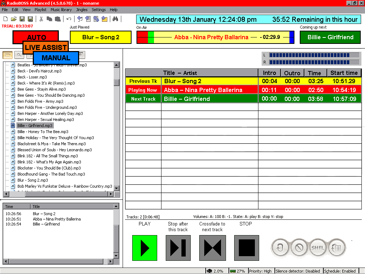Click the New playlist icon
365x274 pixels.
point(6,19)
